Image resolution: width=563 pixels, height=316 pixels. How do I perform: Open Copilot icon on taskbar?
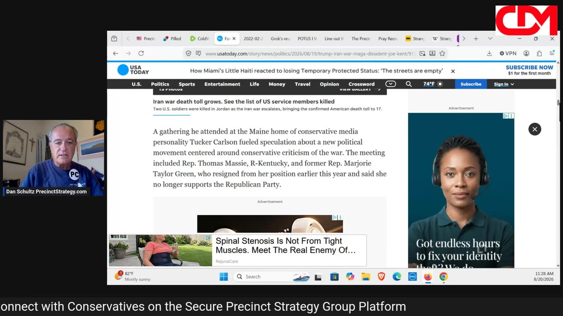350,277
